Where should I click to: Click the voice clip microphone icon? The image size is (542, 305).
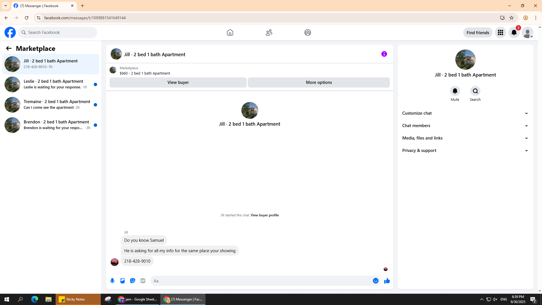[112, 281]
